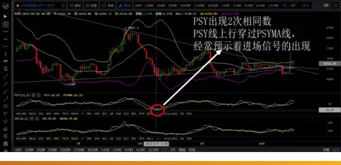Switch VR panel indicator to KDJ
The height and width of the screenshot is (165, 341).
point(126,138)
